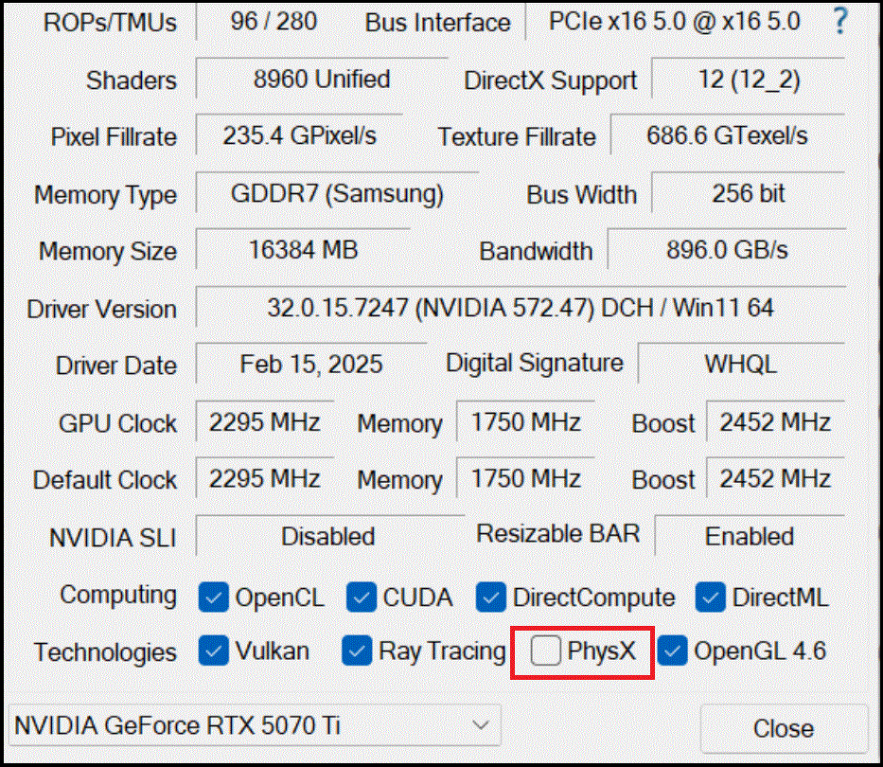This screenshot has height=767, width=883.
Task: Click the NVIDIA SLI Disabled field
Action: [x=327, y=537]
